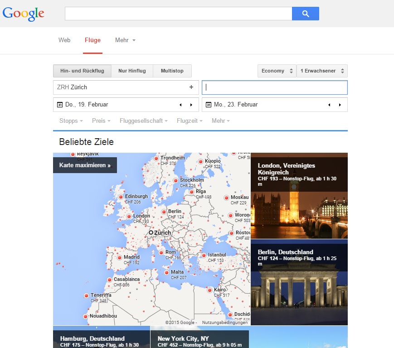Viewport: 394px width, 348px height.
Task: Open the 1 Erwachsener passenger dropdown
Action: (322, 71)
